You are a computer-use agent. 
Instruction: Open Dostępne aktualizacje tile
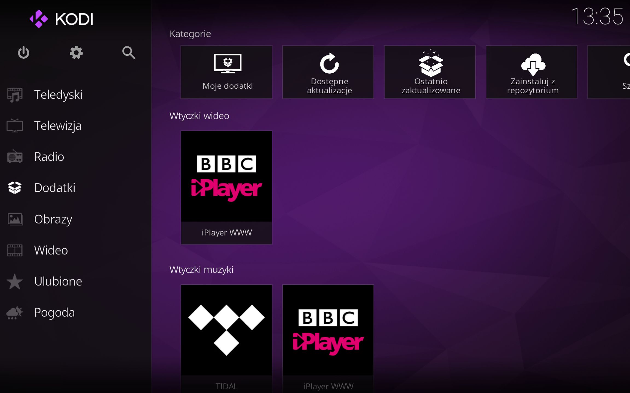(x=328, y=72)
